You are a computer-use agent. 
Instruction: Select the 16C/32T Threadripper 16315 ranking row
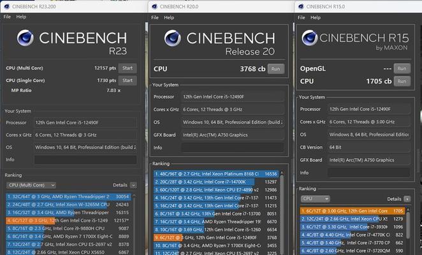point(68,212)
